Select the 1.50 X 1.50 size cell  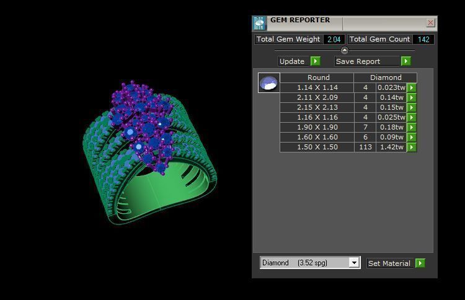pos(317,147)
